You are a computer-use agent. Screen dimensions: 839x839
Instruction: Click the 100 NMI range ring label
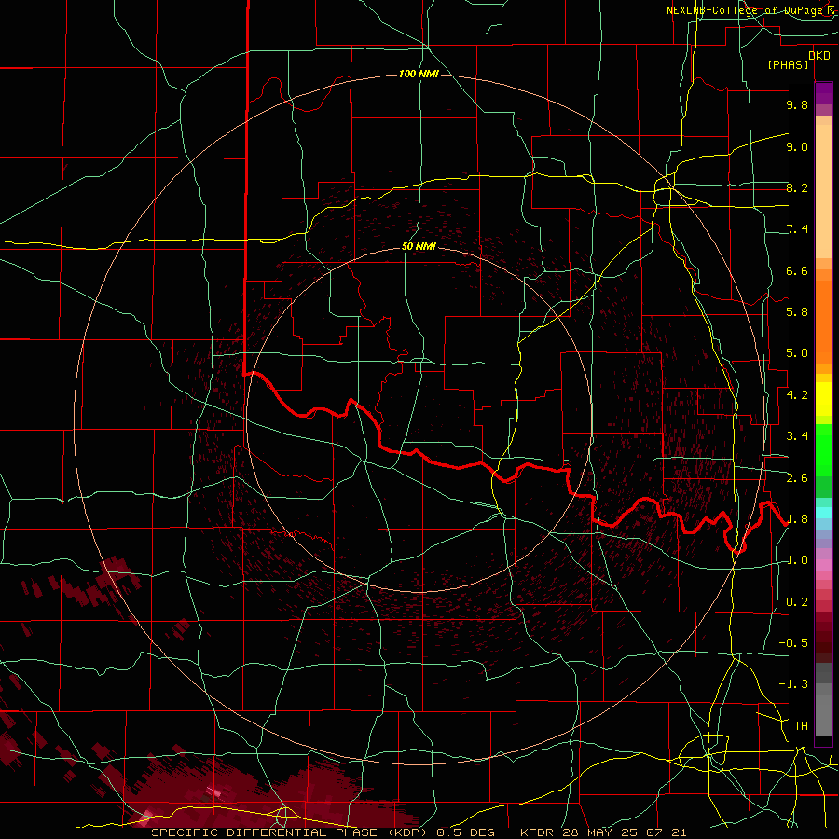point(419,74)
